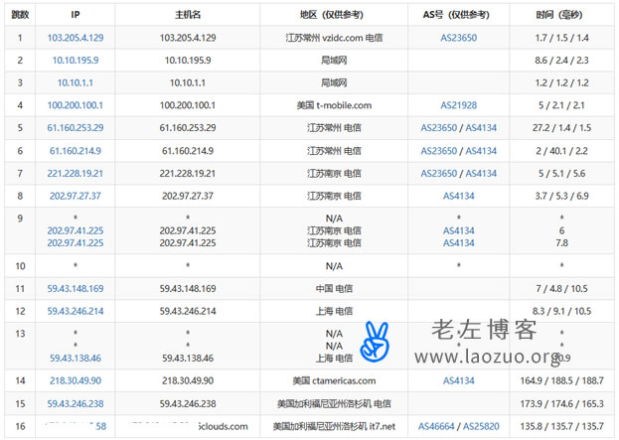Open IP link 10.10.195.9

(76, 60)
